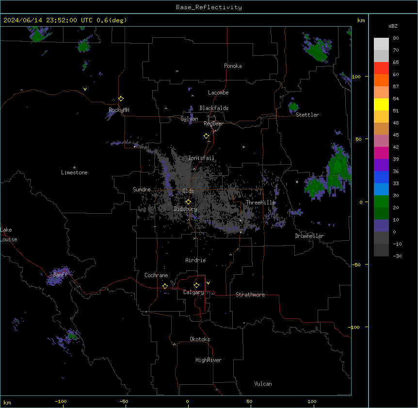The height and width of the screenshot is (408, 418).
Task: Click the Base_Reflectivity title
Action: tap(209, 7)
